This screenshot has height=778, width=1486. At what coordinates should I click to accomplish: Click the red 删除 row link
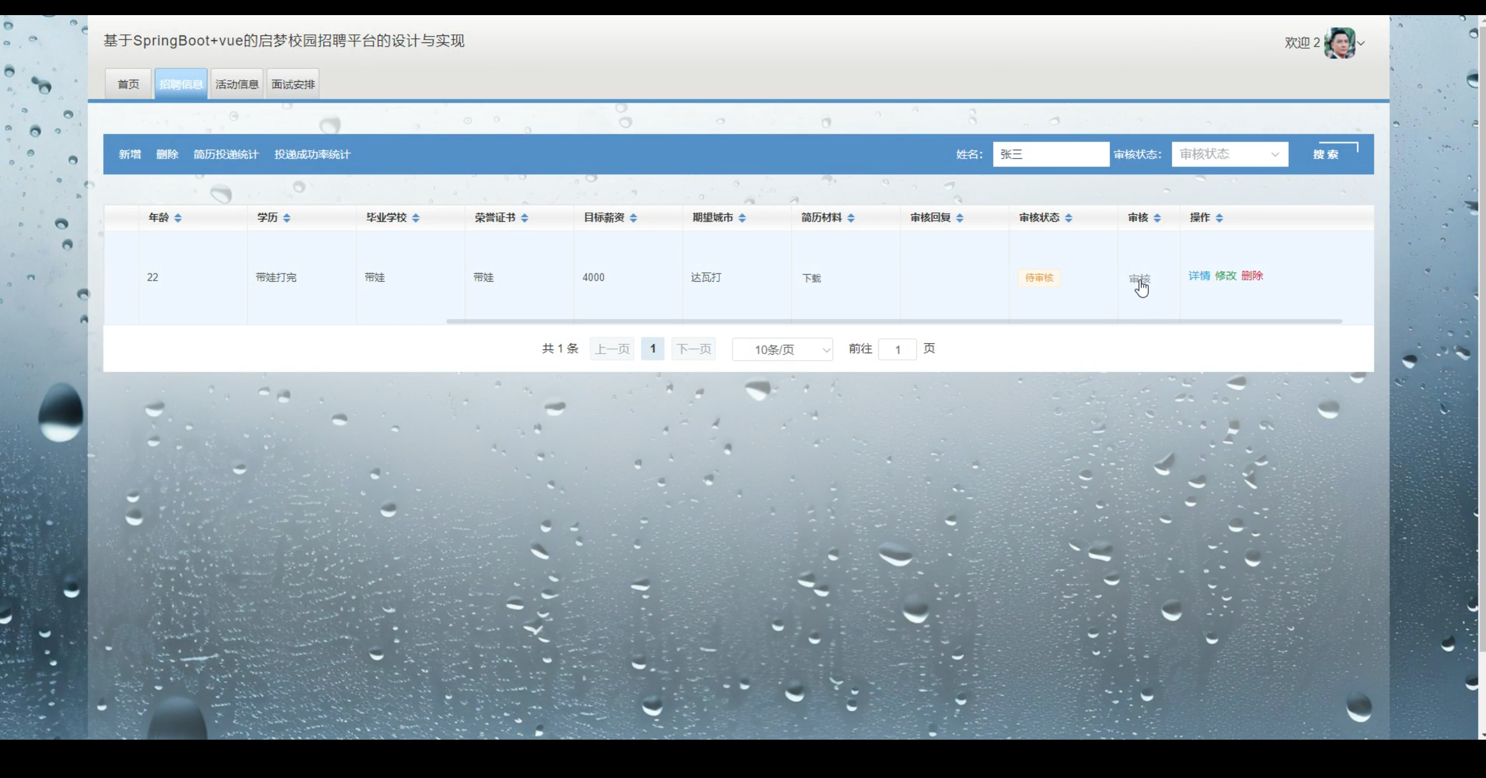(x=1252, y=276)
